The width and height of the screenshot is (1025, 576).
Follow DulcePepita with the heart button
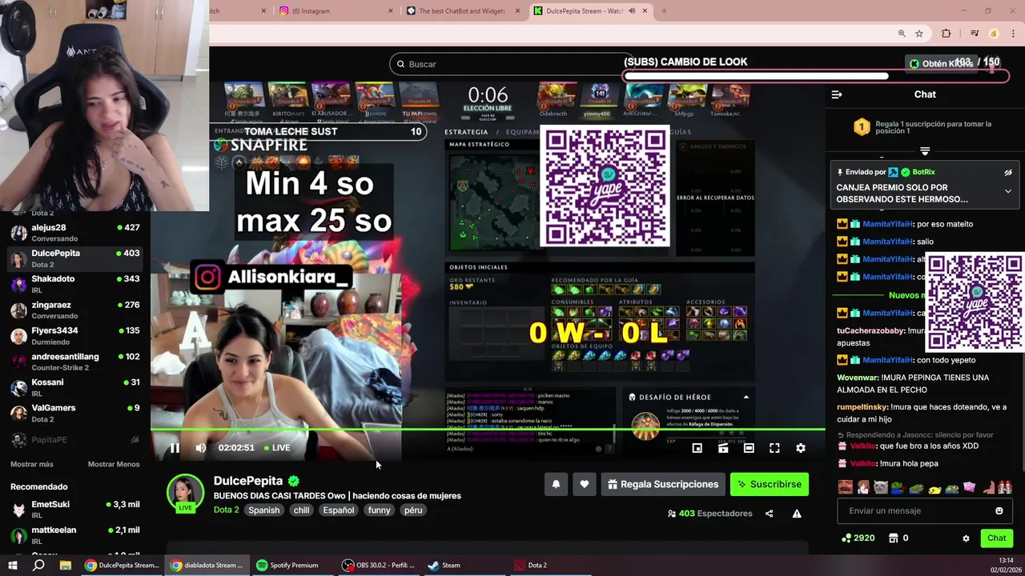pos(585,484)
